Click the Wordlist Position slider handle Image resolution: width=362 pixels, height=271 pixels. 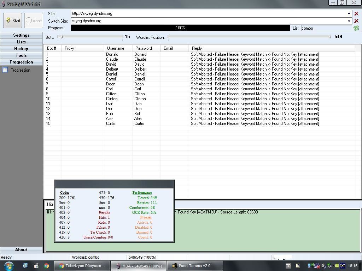pos(329,37)
